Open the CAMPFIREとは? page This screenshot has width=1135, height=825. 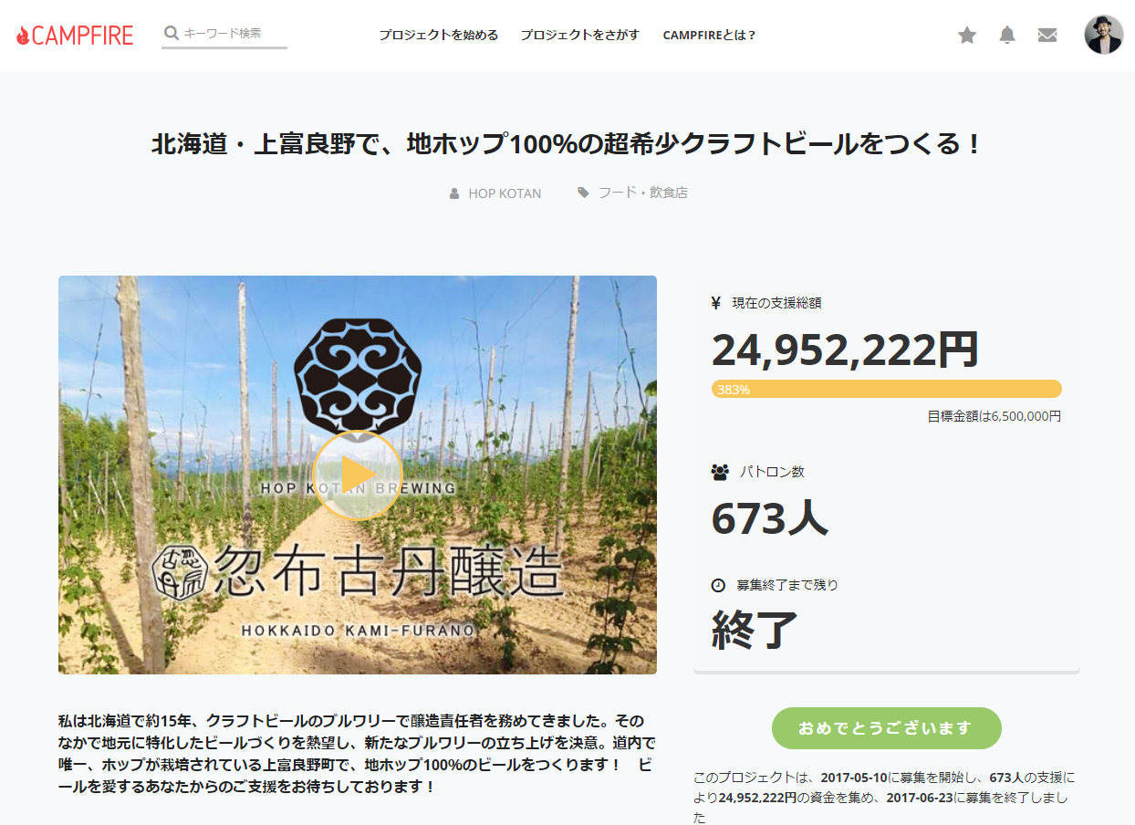[709, 35]
